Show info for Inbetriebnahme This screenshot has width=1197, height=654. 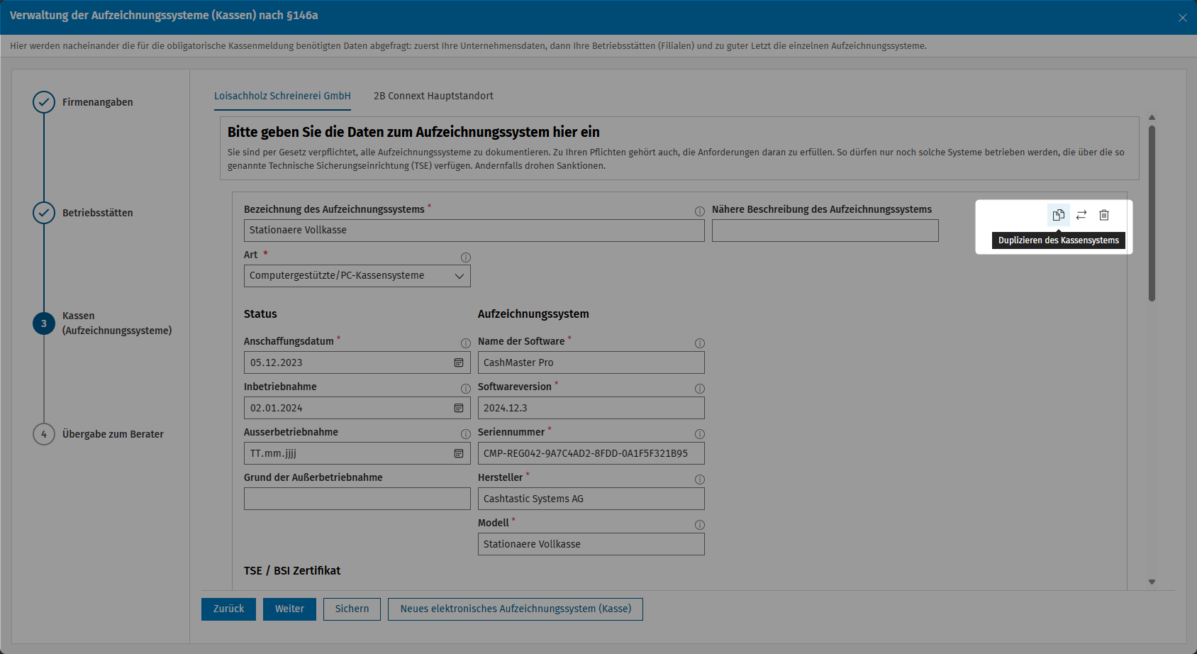pyautogui.click(x=465, y=389)
